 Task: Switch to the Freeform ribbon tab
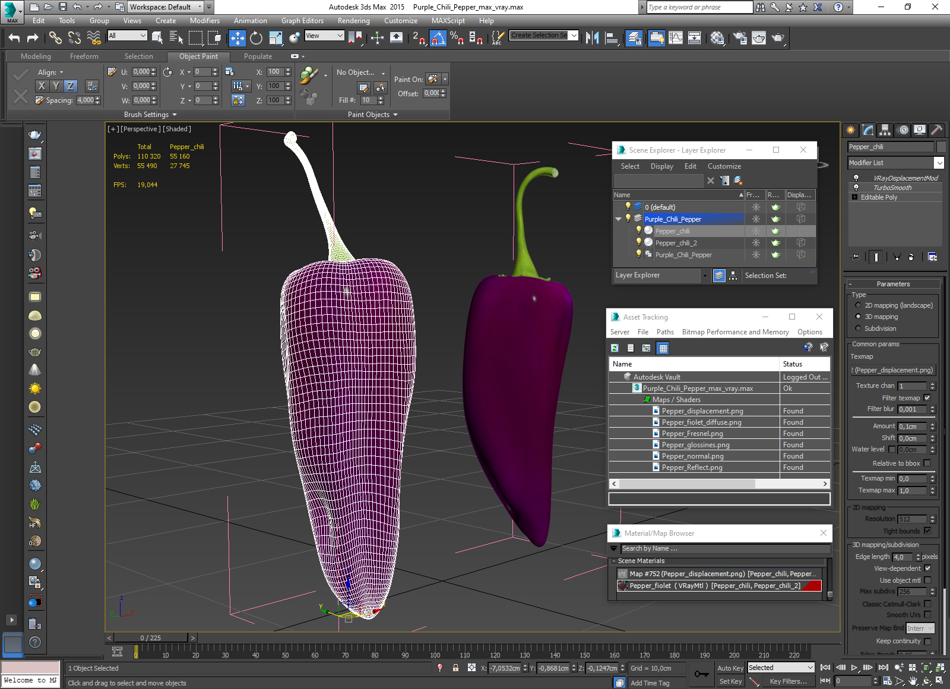[x=84, y=56]
